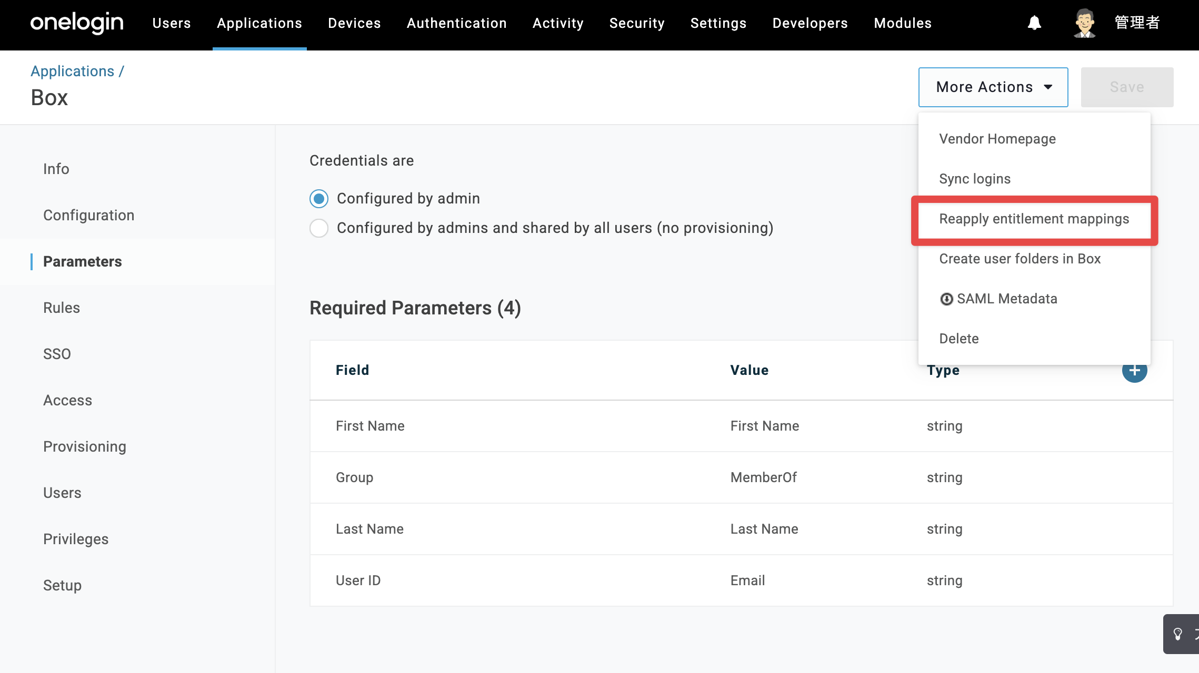This screenshot has width=1199, height=673.
Task: Open the Authentication top menu
Action: click(457, 23)
